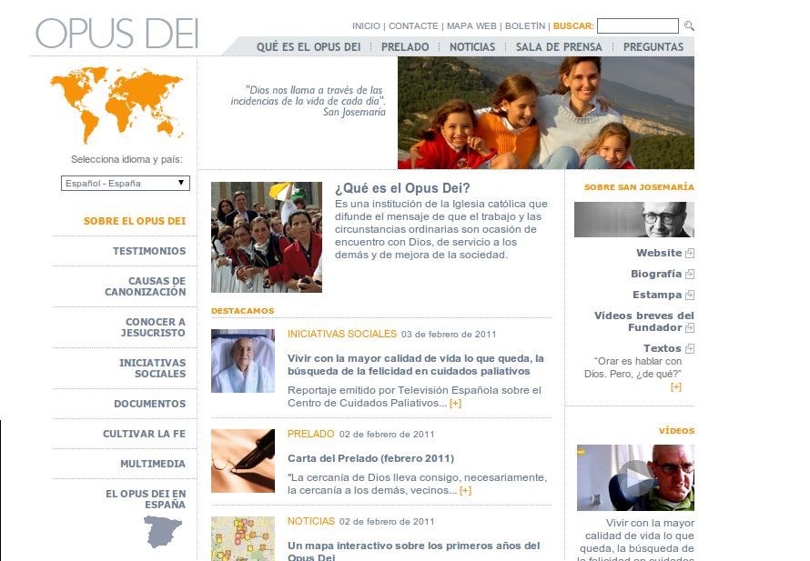Screen dimensions: 810x561
Task: Open article on cuidados paliativos headline
Action: pos(416,365)
